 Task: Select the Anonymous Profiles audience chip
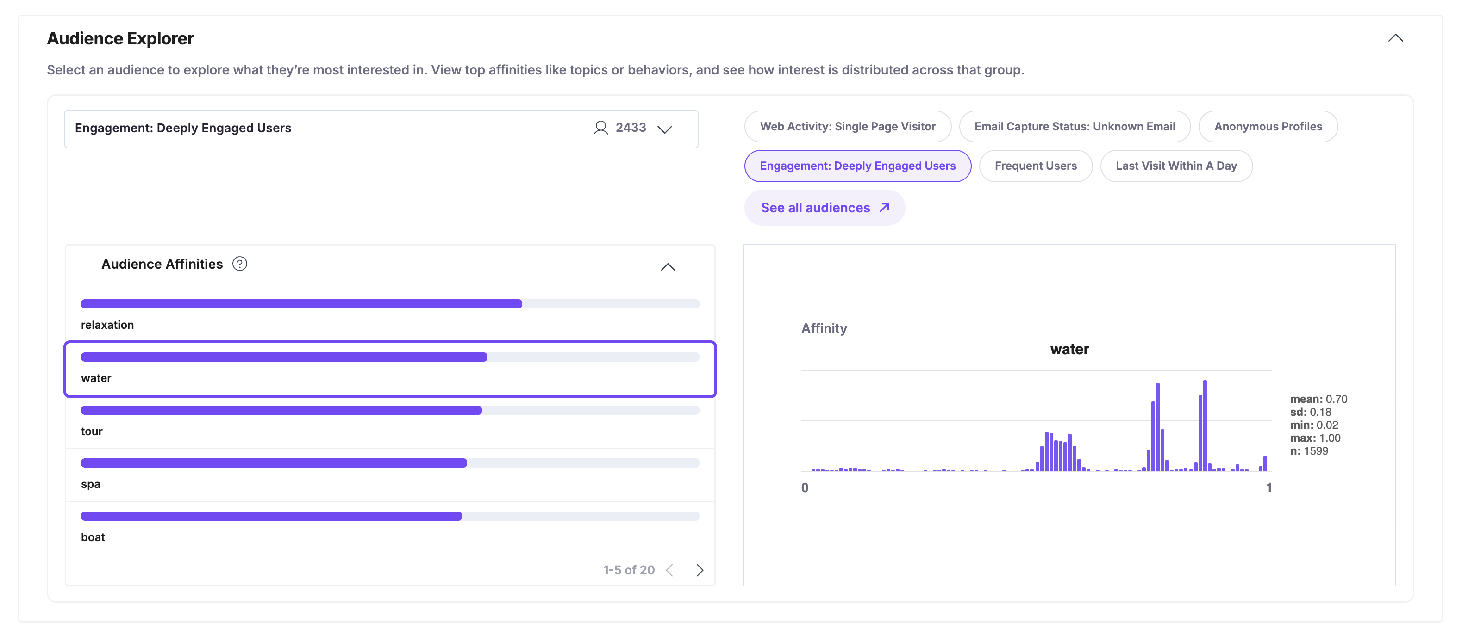(1268, 127)
